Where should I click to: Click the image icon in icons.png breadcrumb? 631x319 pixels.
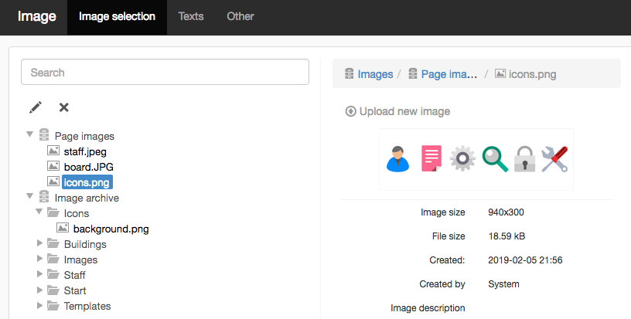500,73
